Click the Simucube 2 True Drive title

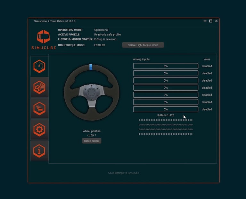54,21
